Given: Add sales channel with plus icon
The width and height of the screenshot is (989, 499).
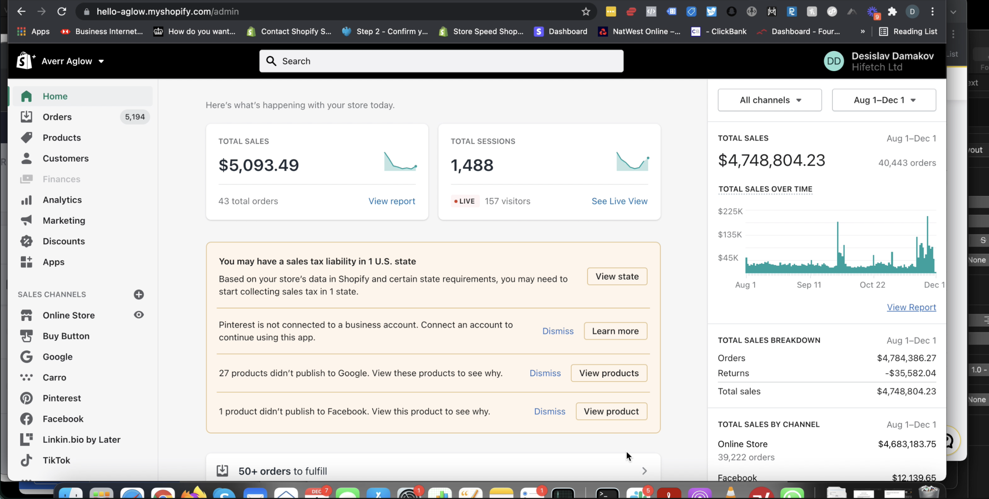Looking at the screenshot, I should click(139, 295).
